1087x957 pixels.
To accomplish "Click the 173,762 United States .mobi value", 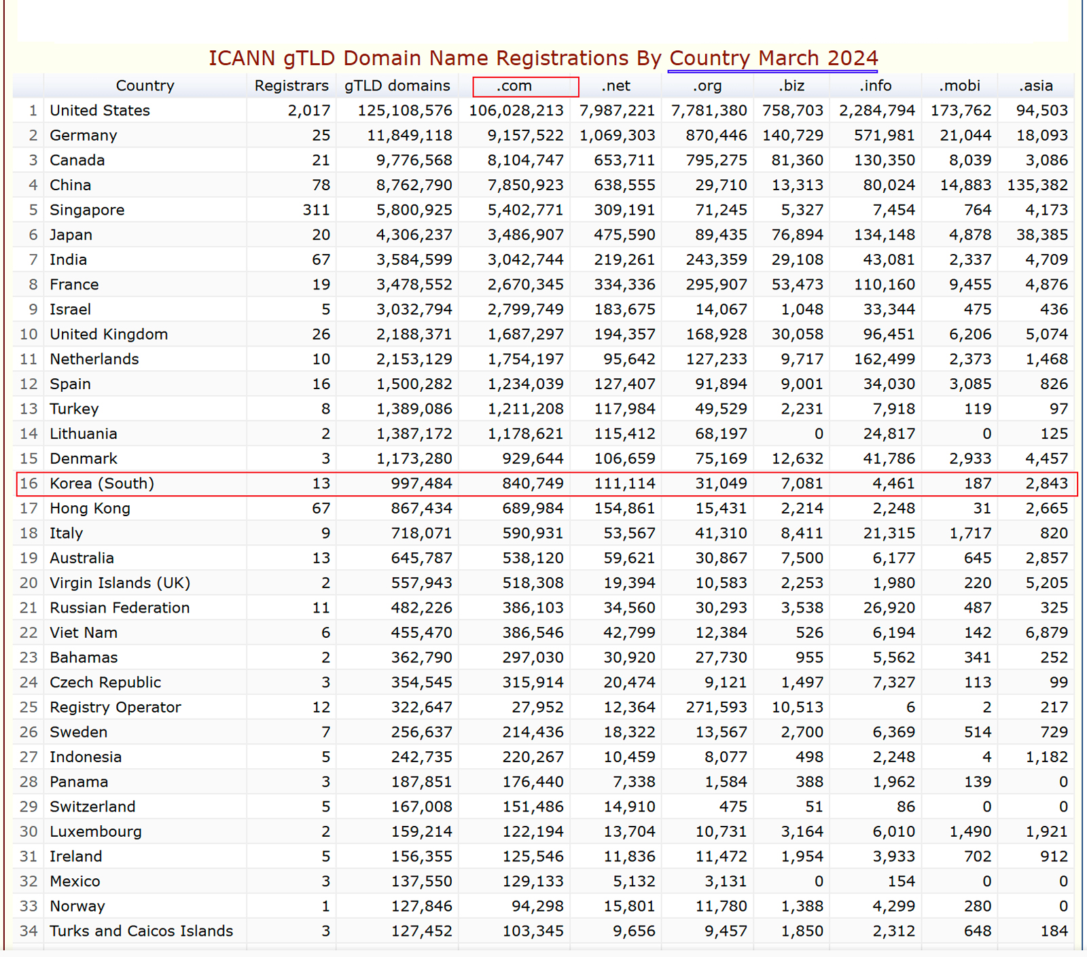I will (x=961, y=111).
